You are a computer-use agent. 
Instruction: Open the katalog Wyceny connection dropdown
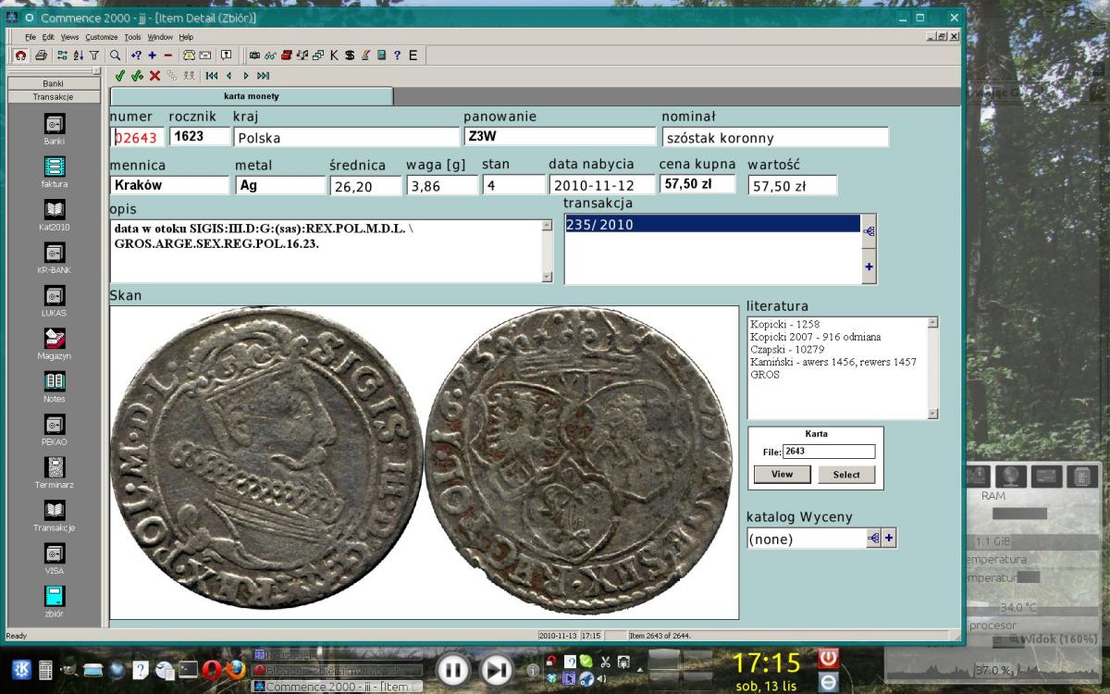pyautogui.click(x=874, y=539)
